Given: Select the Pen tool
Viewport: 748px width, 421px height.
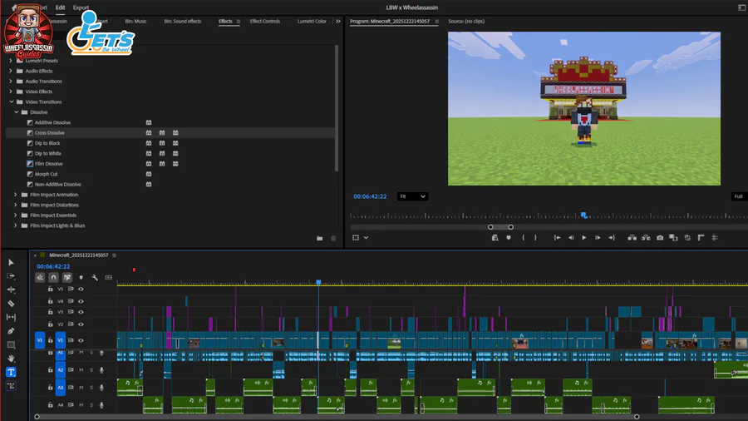Looking at the screenshot, I should (x=11, y=331).
